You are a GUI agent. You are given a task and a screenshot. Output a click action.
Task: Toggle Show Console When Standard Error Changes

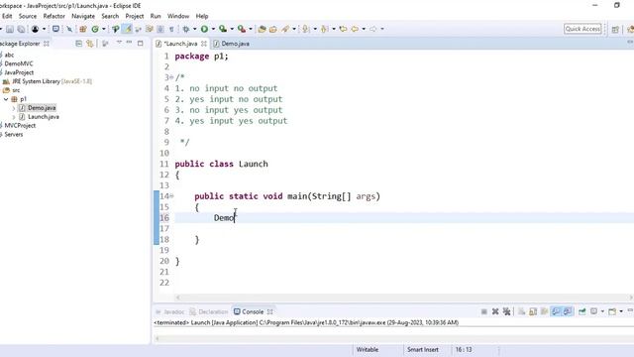568,311
